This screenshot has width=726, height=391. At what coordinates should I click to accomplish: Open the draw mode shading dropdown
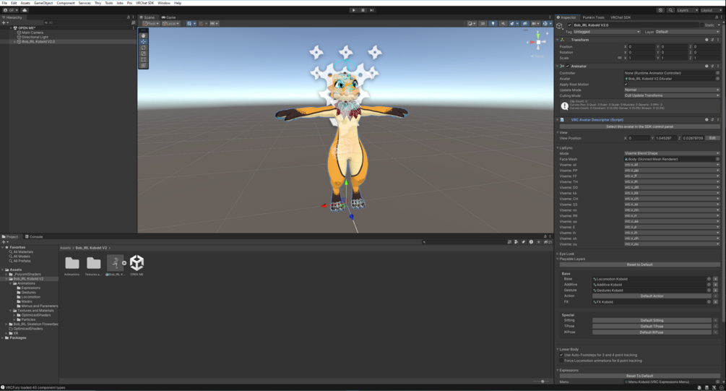point(471,24)
